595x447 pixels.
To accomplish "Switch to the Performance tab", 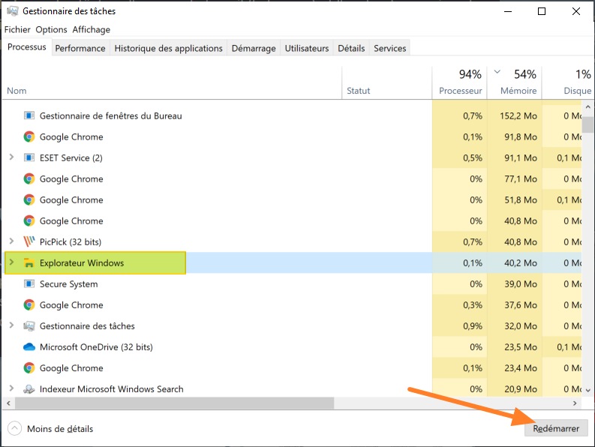I will click(80, 48).
